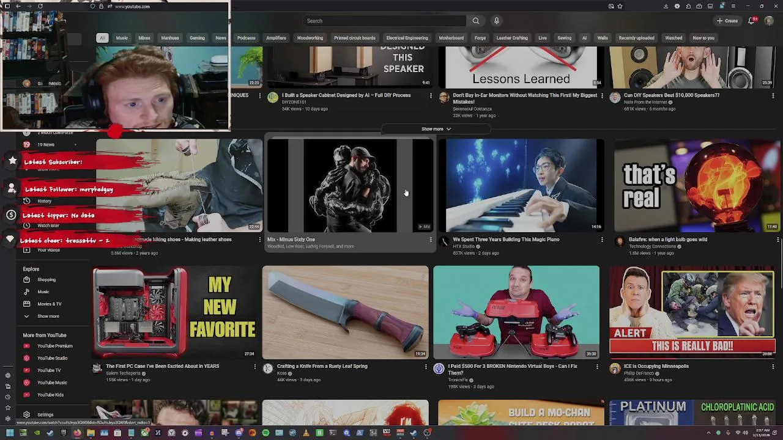Viewport: 783px width, 440px height.
Task: Select the Woodworking filter chip
Action: point(310,38)
